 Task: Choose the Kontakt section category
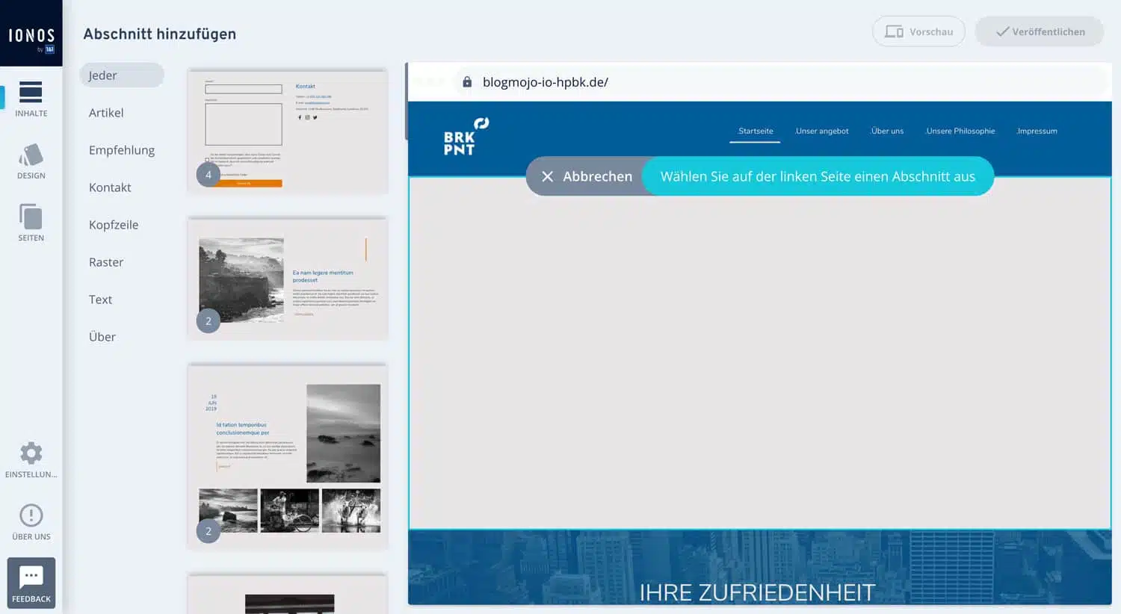pos(110,187)
